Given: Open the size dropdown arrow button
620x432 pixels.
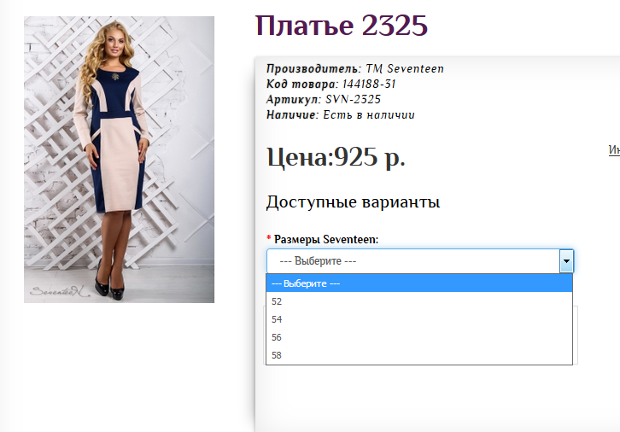Looking at the screenshot, I should click(566, 261).
